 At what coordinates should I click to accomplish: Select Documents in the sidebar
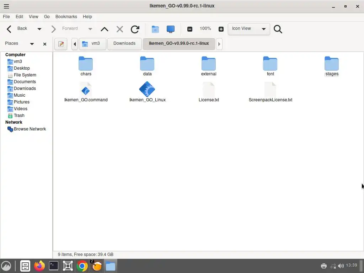[22, 82]
